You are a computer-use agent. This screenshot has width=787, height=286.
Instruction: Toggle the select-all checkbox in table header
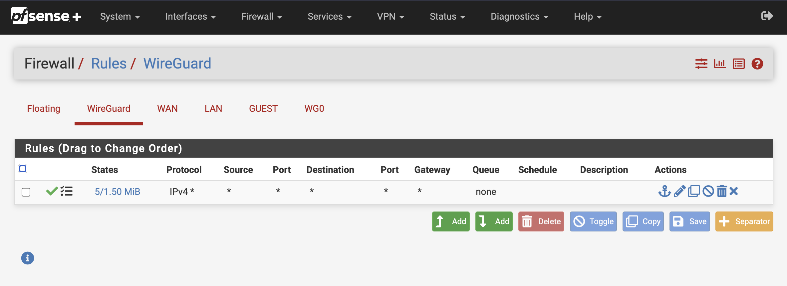(23, 169)
